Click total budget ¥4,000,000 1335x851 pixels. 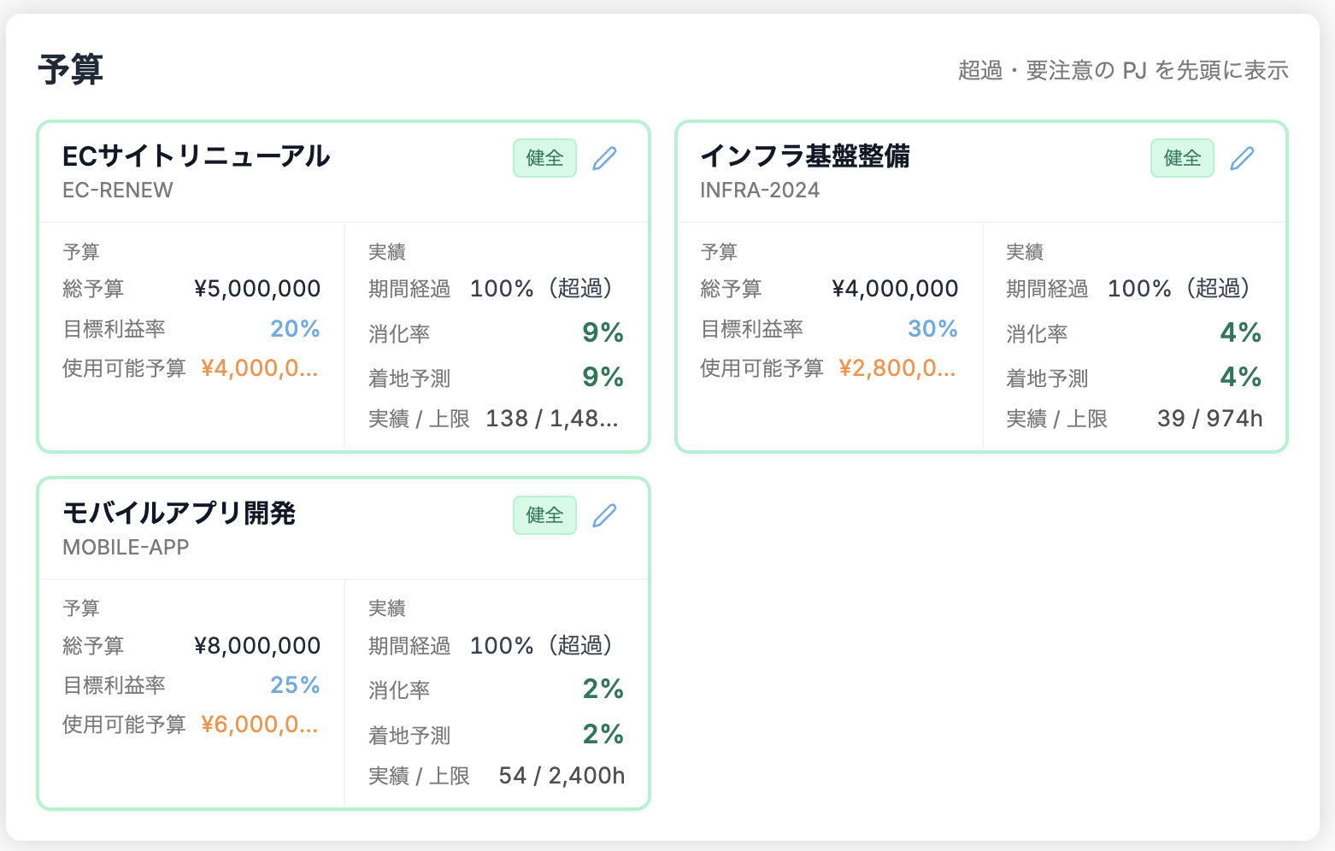click(895, 289)
